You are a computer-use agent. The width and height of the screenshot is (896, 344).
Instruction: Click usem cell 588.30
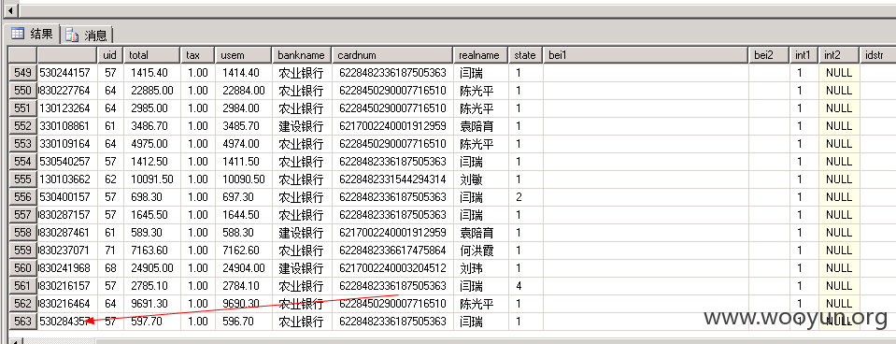244,233
